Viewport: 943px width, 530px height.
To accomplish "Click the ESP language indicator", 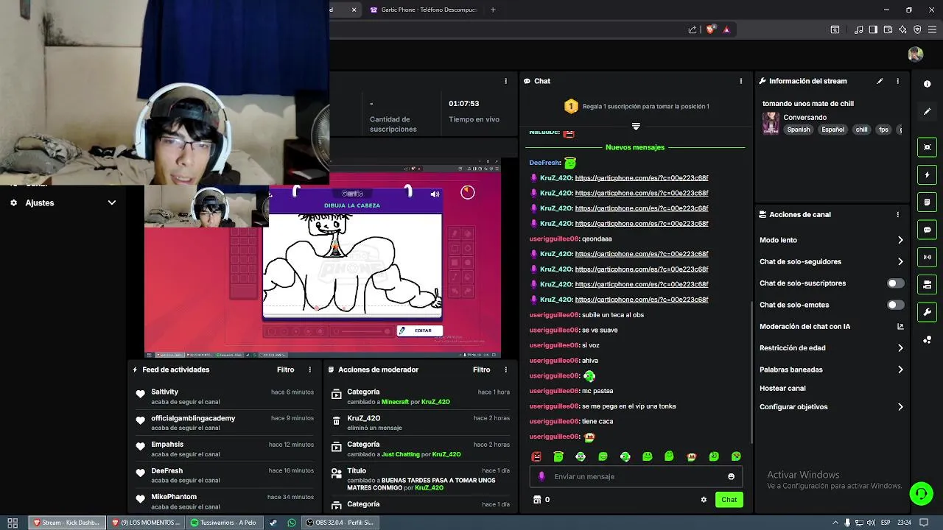I will (x=886, y=523).
